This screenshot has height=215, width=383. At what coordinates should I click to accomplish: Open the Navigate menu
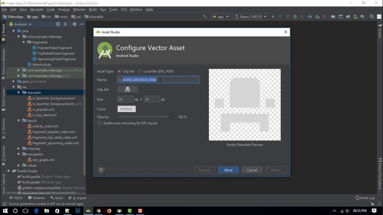pyautogui.click(x=37, y=10)
